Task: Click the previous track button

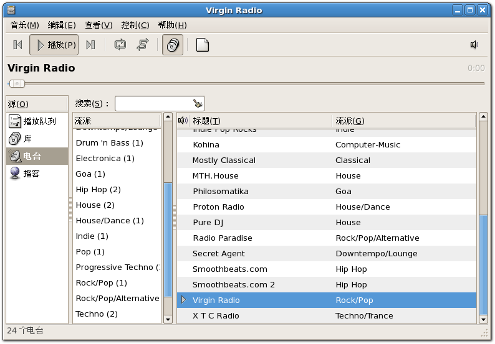Action: (x=17, y=45)
